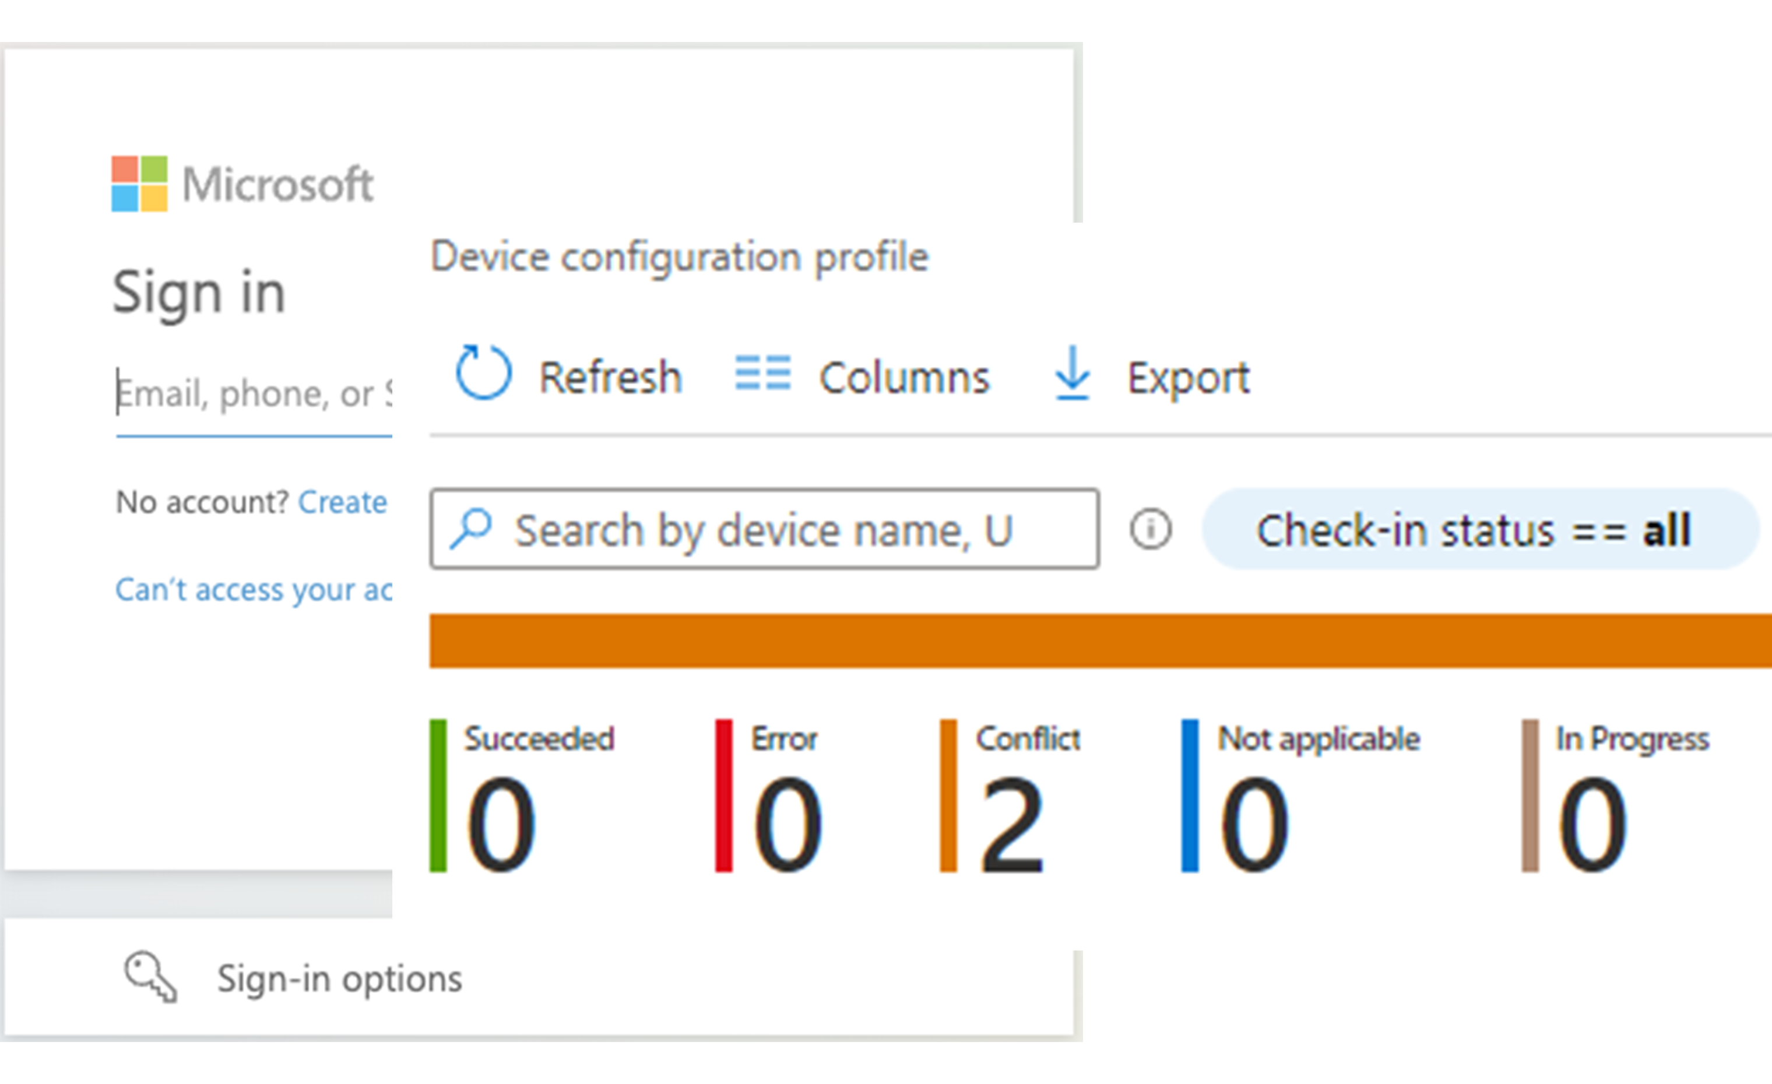The width and height of the screenshot is (1772, 1084).
Task: Click the magnifier icon in the search box
Action: click(x=471, y=529)
